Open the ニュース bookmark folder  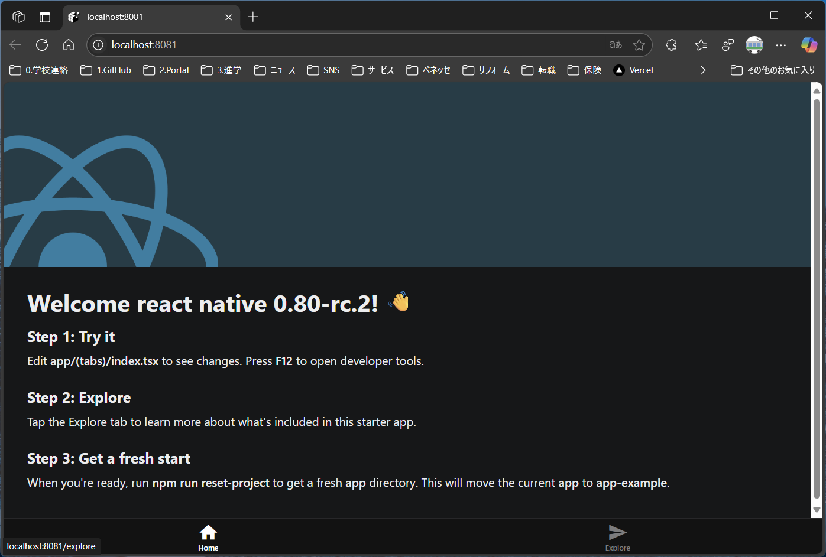pyautogui.click(x=274, y=70)
